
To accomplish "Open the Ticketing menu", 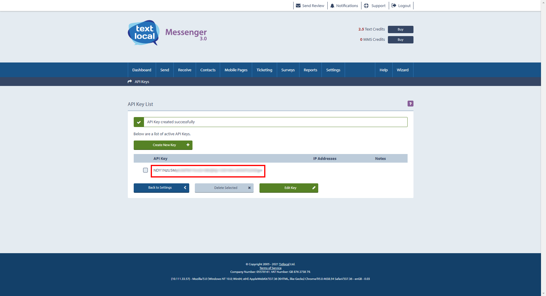I will (264, 70).
